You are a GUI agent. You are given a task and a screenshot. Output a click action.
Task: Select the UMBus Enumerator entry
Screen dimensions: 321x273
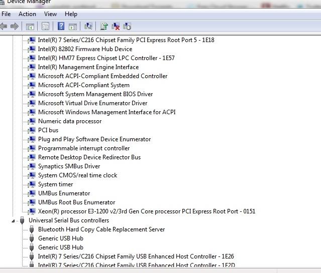pos(64,193)
